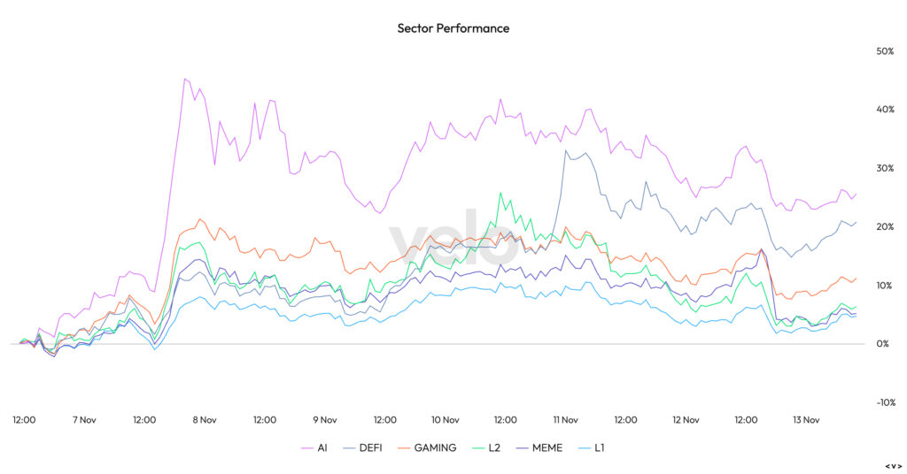Click the embed code icon
This screenshot has height=474, width=907.
(893, 465)
